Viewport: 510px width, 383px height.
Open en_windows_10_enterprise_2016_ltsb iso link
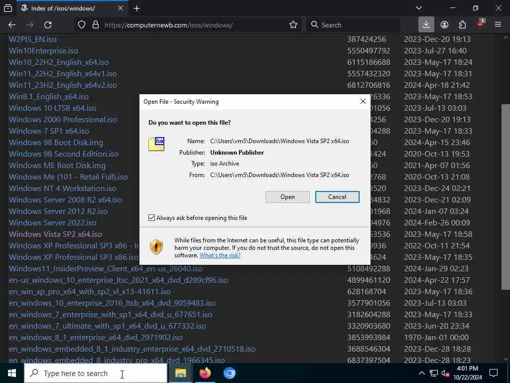click(112, 303)
